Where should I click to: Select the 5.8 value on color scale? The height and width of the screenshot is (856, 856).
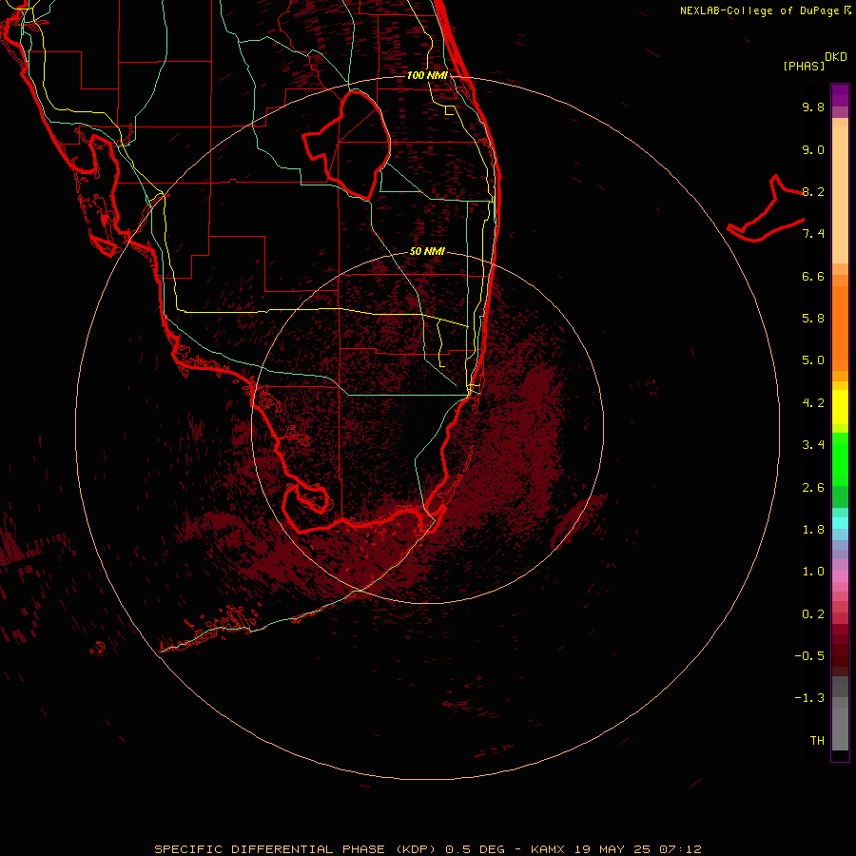(813, 319)
